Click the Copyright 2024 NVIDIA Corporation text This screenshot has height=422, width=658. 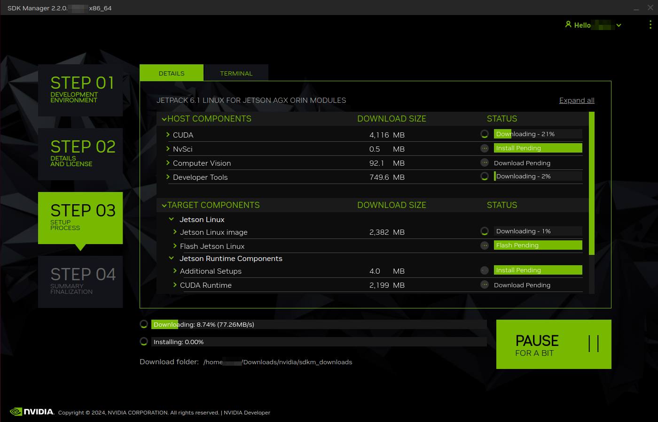pyautogui.click(x=139, y=413)
